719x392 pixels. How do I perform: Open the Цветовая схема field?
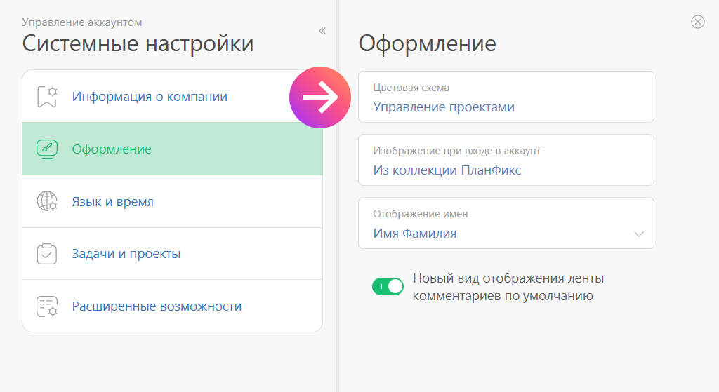coord(506,97)
